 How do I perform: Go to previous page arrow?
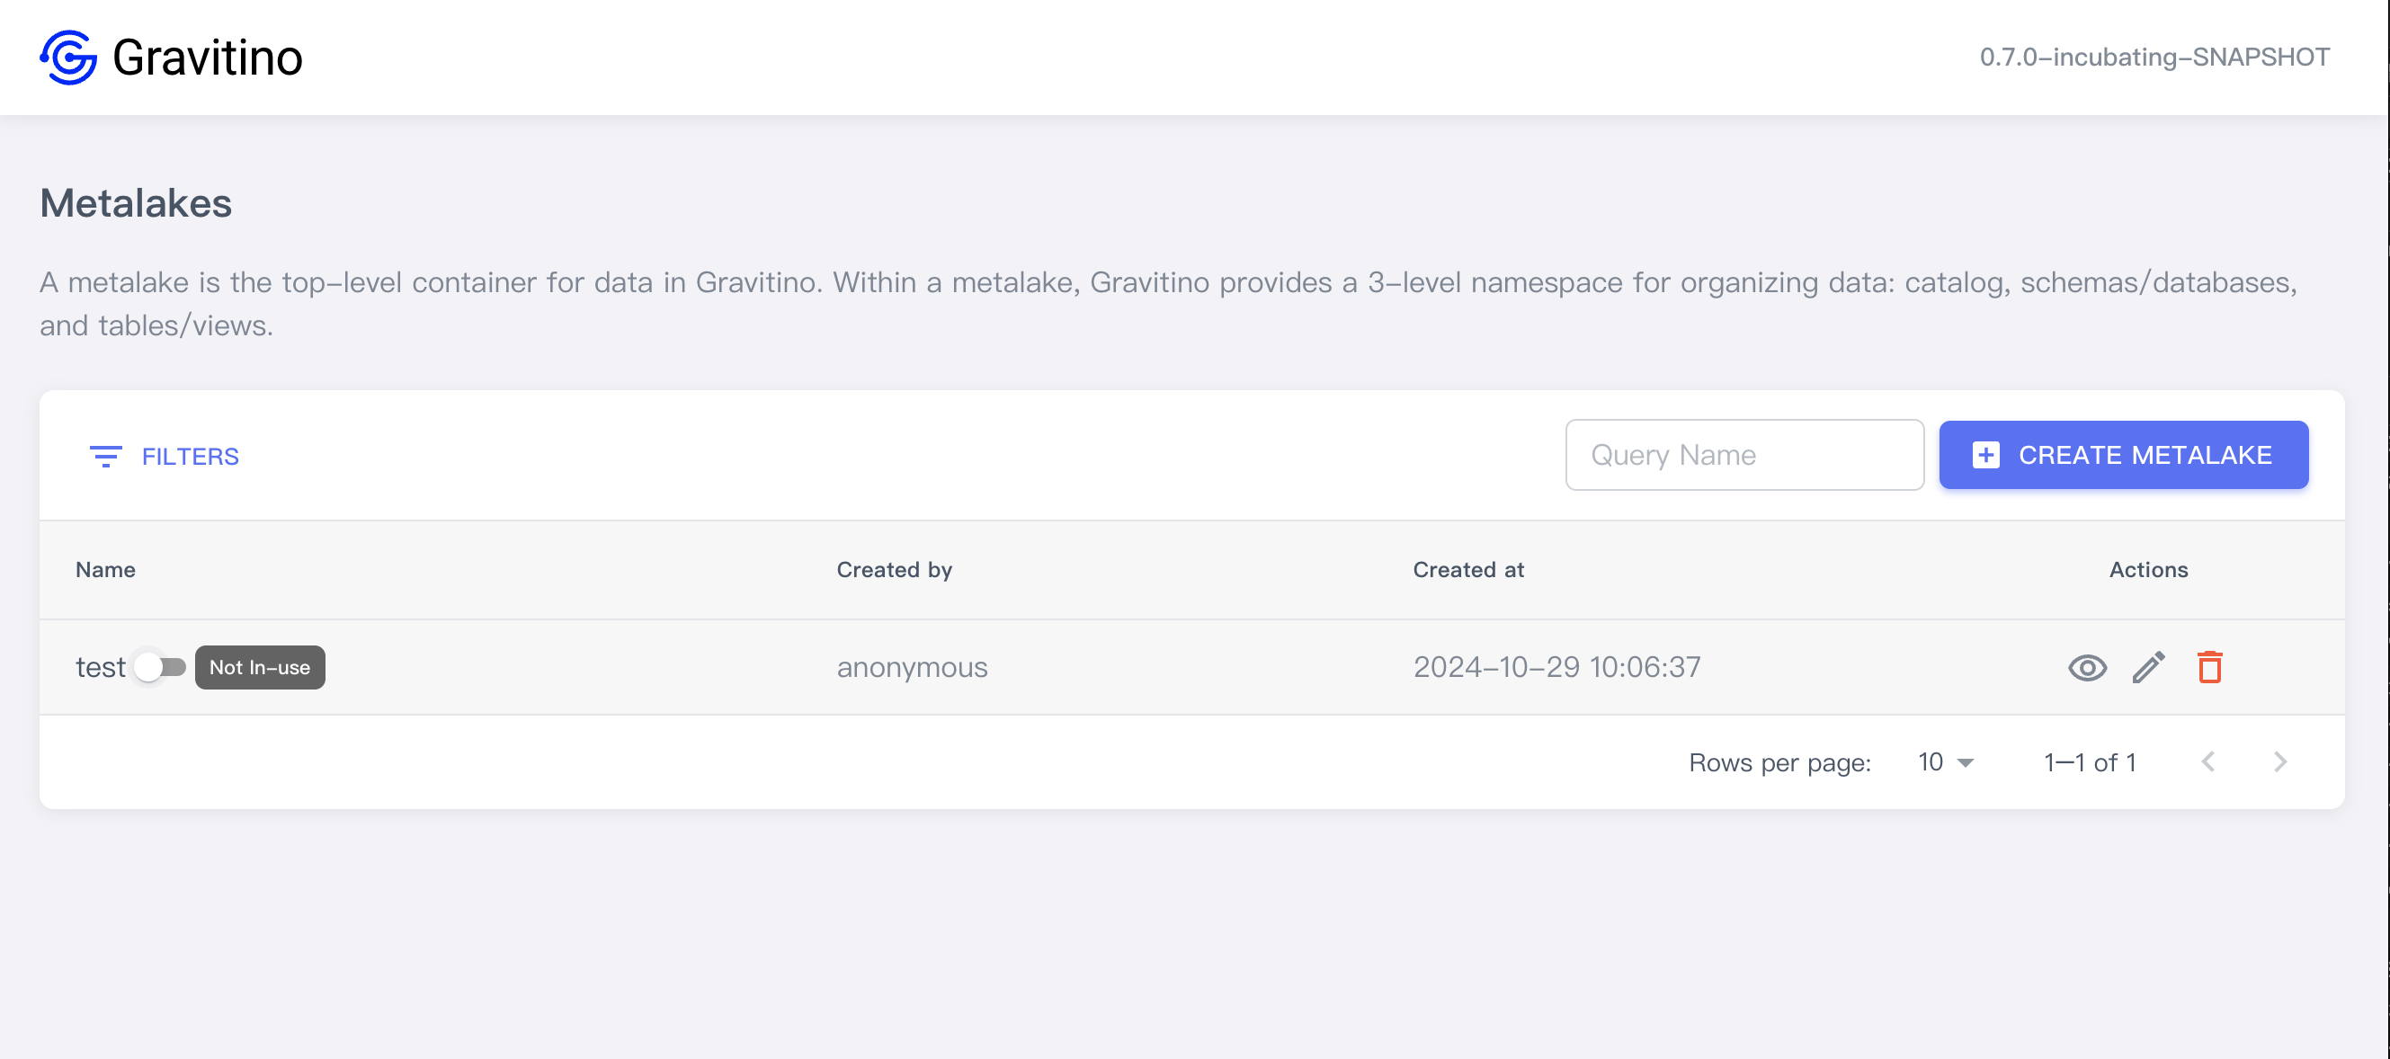[2208, 762]
